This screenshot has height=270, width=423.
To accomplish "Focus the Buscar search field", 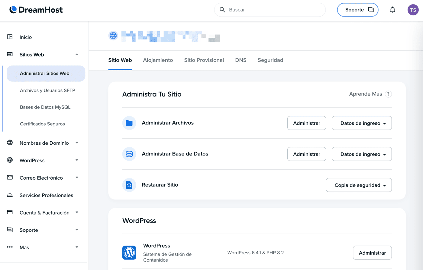I will tap(270, 10).
